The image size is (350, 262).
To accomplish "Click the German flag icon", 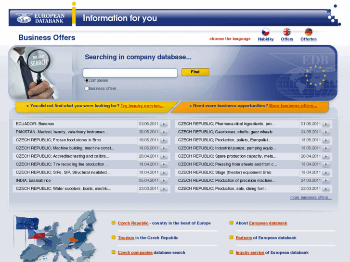I will click(309, 32).
